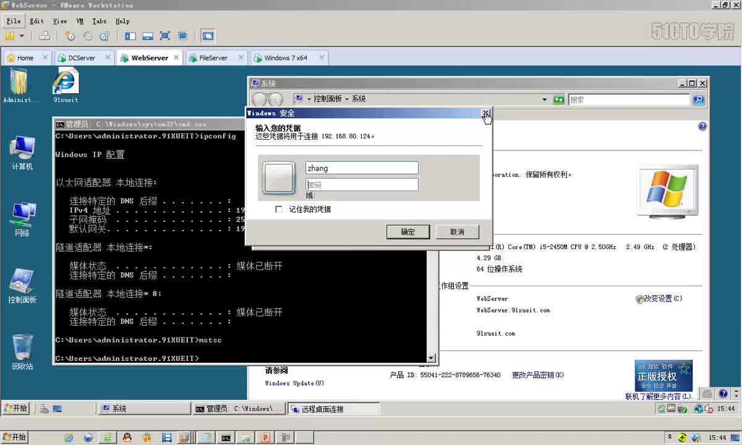Select the 计算机 desktop icon
Viewport: 742px width, 445px height.
tap(22, 153)
